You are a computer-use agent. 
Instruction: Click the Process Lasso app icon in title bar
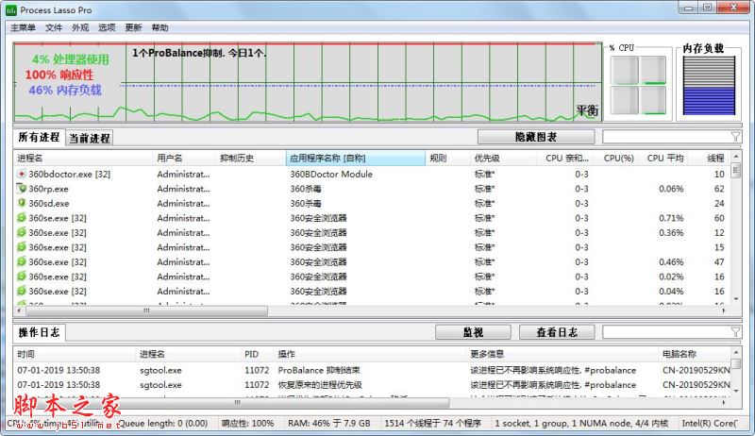click(x=11, y=9)
